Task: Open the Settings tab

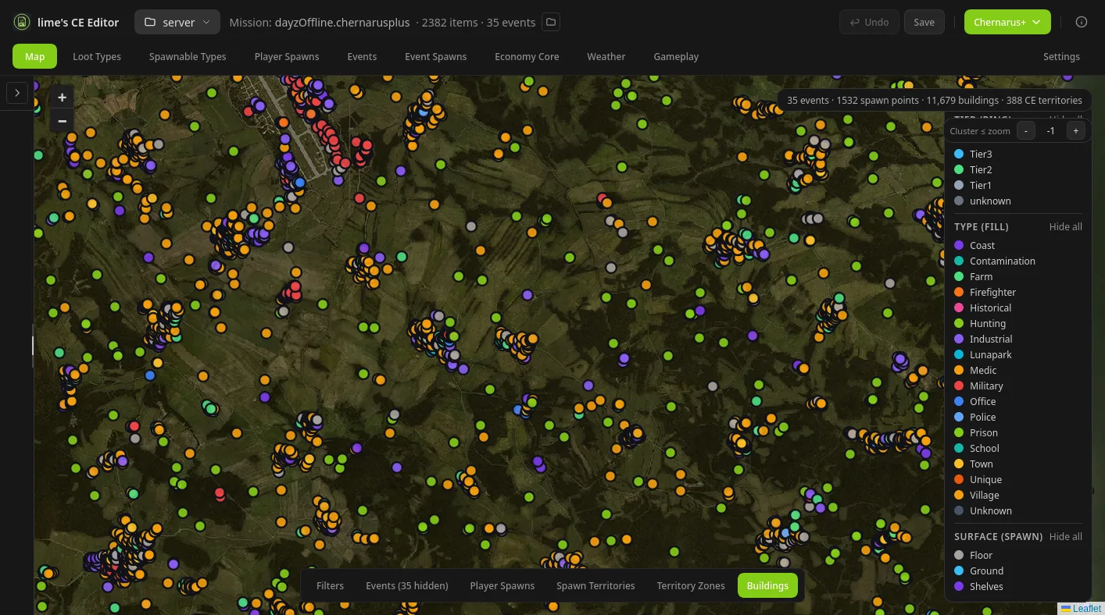Action: 1061,56
